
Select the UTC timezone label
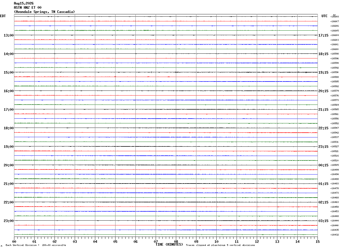point(325,16)
